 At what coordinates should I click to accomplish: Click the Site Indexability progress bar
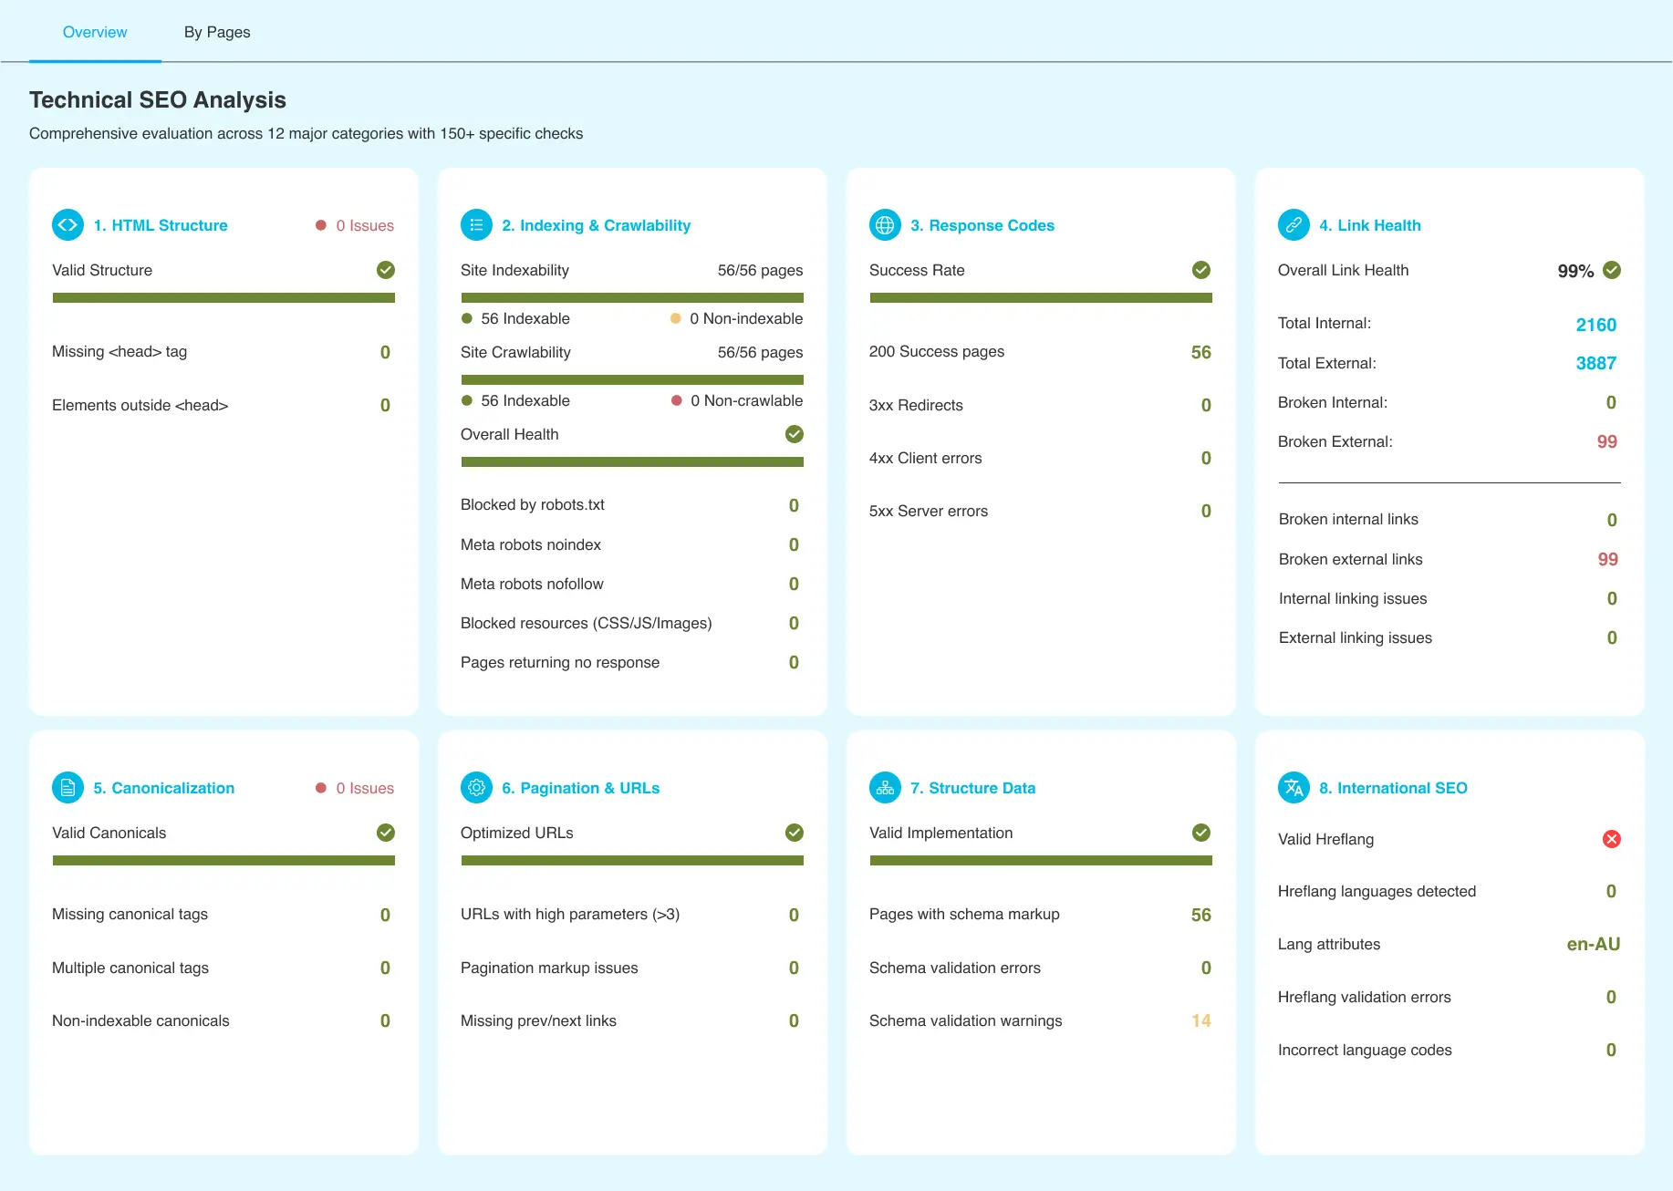632,297
